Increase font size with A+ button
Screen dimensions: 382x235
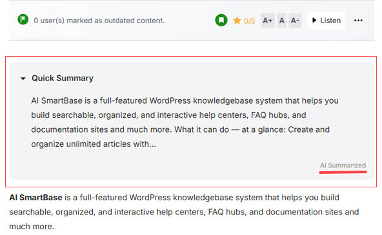pyautogui.click(x=268, y=21)
